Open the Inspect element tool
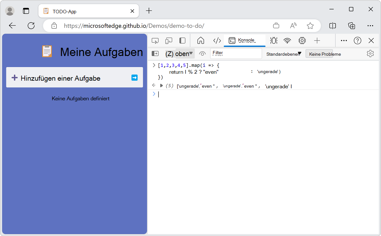Screen dimensions: 381x236 (x=155, y=40)
